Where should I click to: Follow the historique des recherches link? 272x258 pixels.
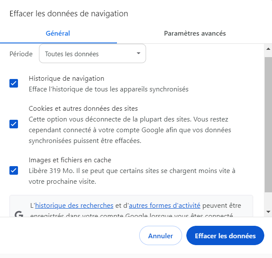click(x=74, y=206)
